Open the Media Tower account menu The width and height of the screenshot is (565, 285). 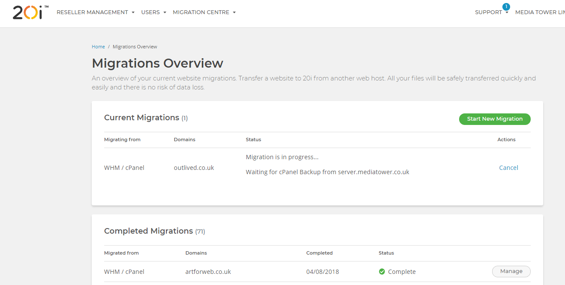[x=540, y=12]
